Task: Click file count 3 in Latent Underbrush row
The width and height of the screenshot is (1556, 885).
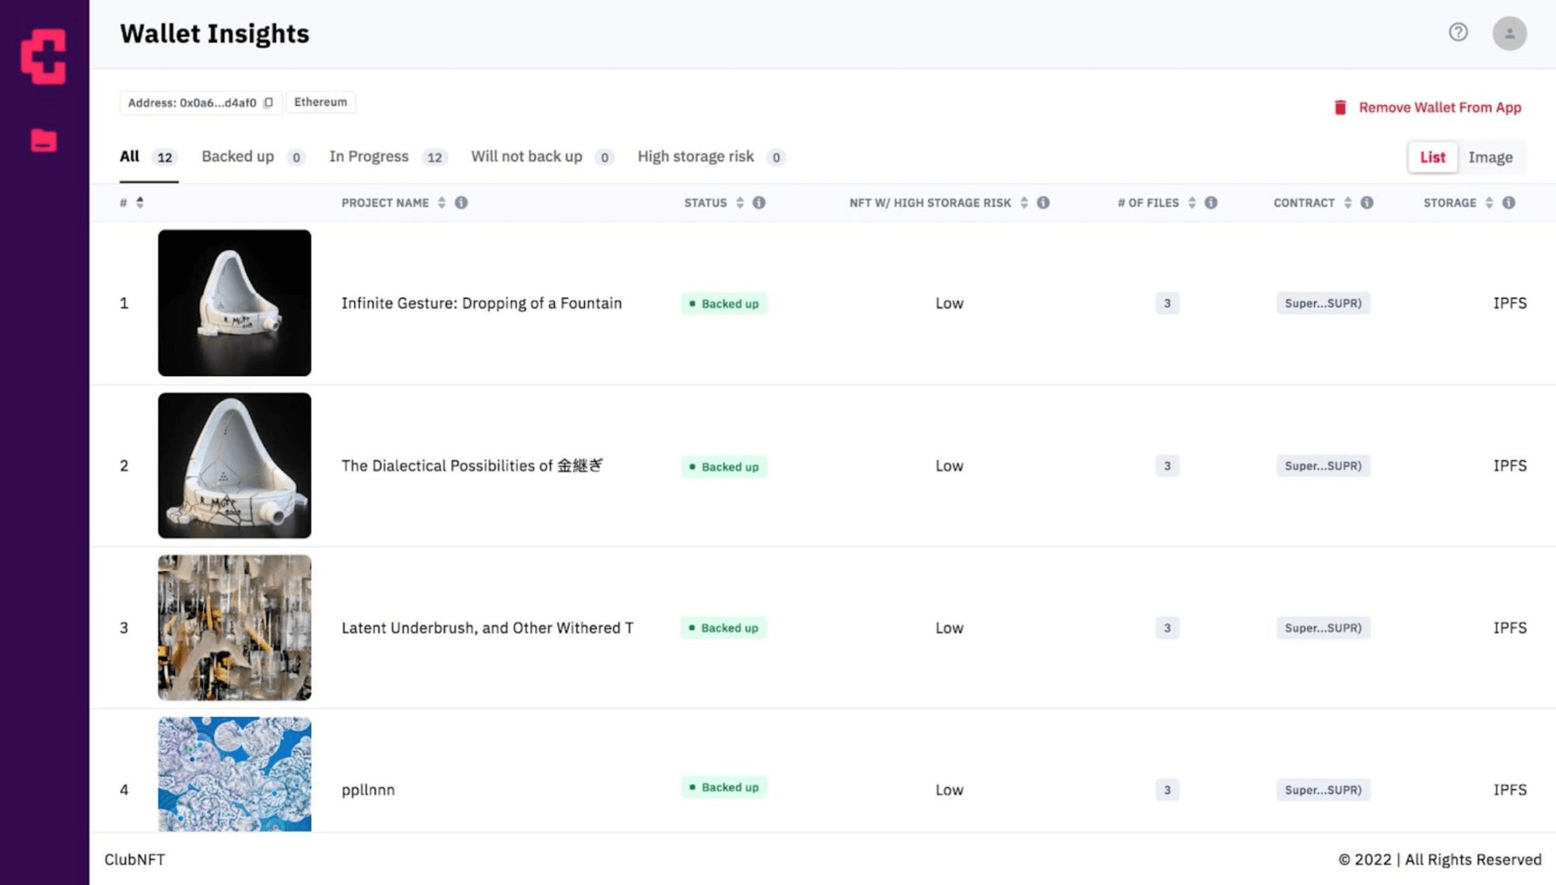Action: 1167,628
